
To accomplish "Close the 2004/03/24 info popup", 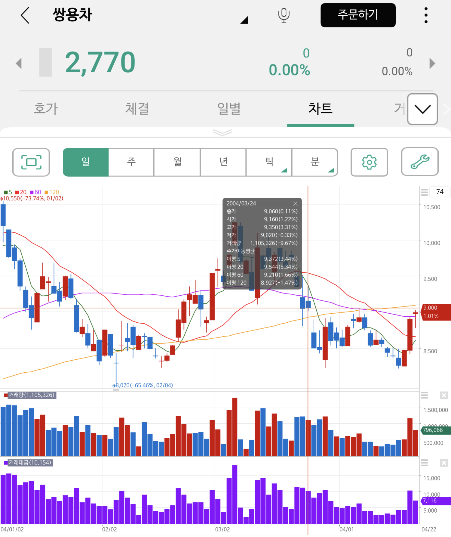I will click(295, 203).
